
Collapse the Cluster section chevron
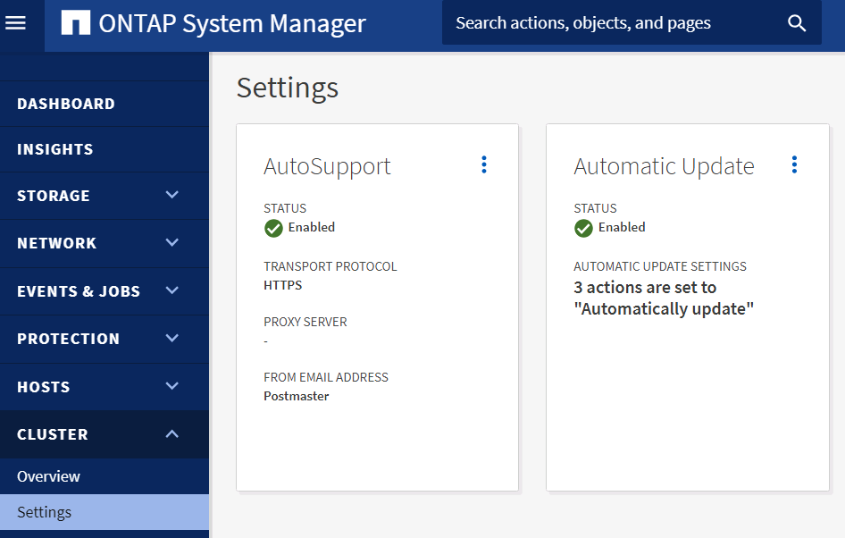point(172,434)
